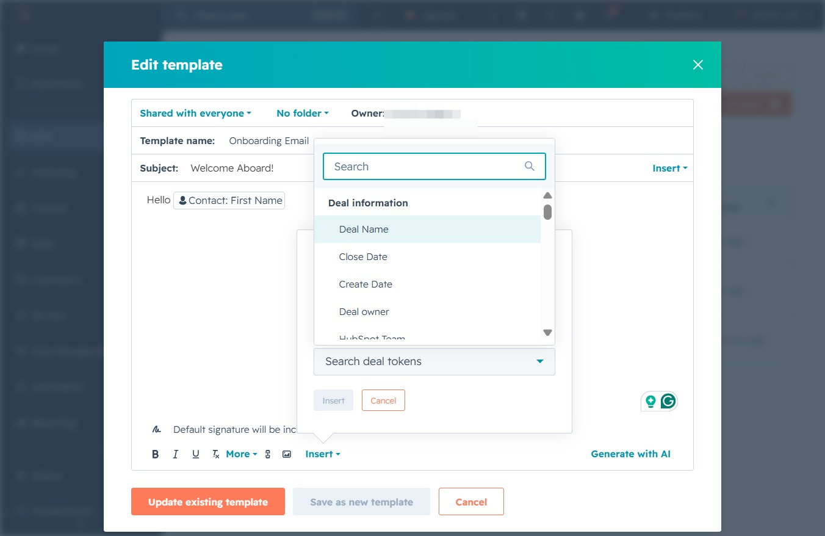825x536 pixels.
Task: Click the search magnifier icon in token search
Action: (530, 166)
